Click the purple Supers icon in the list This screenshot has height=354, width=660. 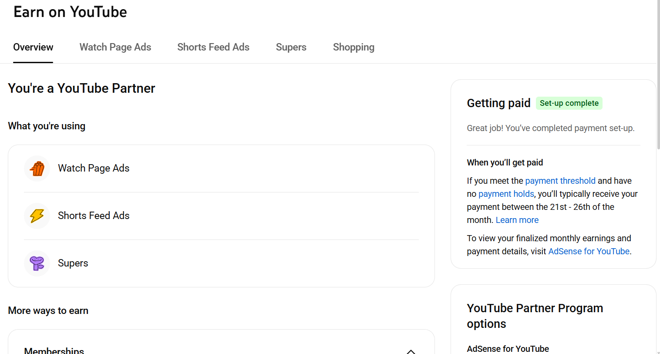click(37, 263)
